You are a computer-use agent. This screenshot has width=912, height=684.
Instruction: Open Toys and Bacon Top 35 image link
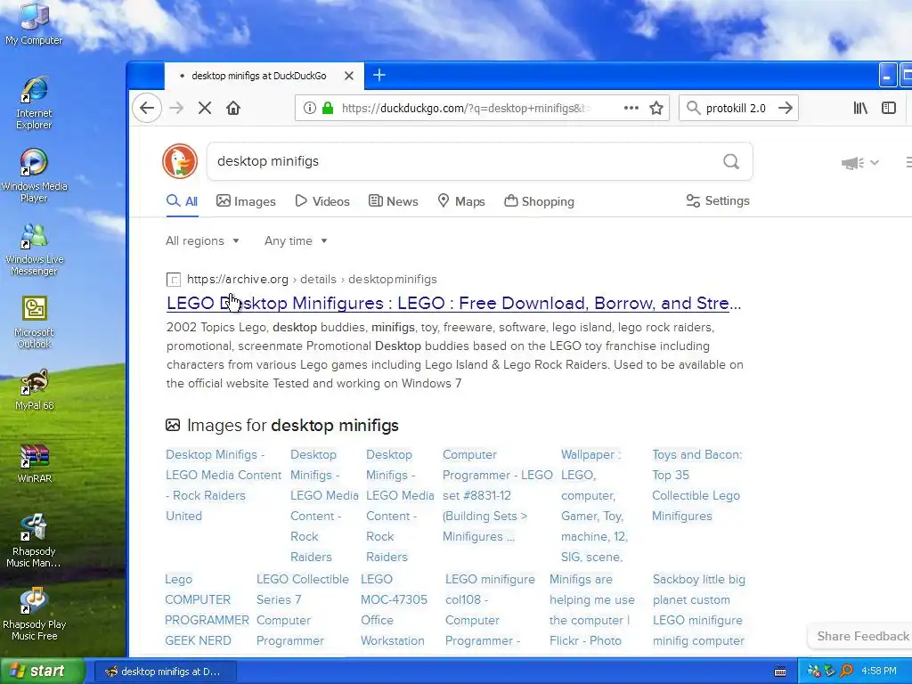pyautogui.click(x=696, y=485)
